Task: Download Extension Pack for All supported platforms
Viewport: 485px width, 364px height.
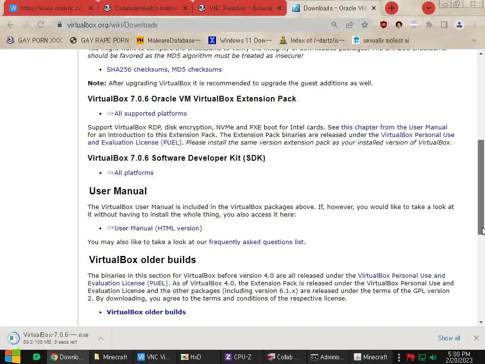Action: (x=150, y=114)
